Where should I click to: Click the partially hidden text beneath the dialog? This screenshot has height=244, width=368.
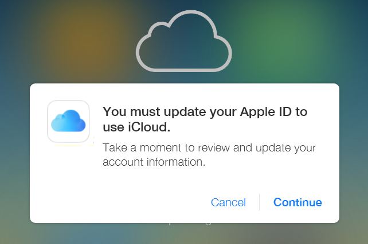pos(184,222)
